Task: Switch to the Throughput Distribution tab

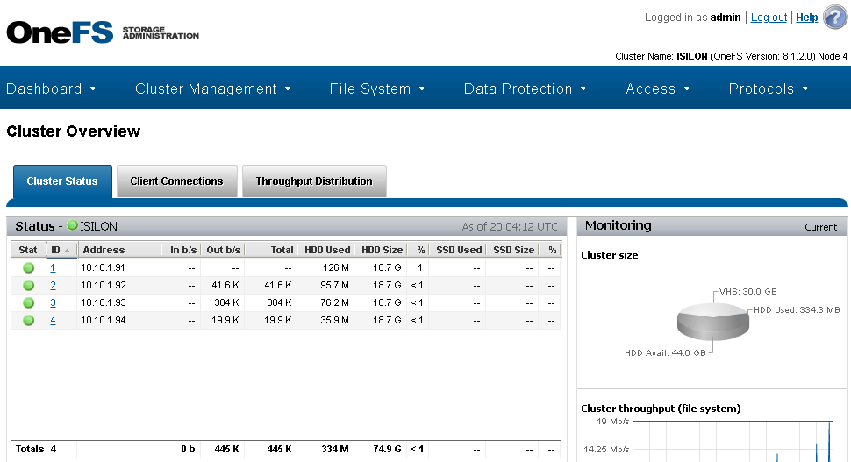Action: [314, 181]
